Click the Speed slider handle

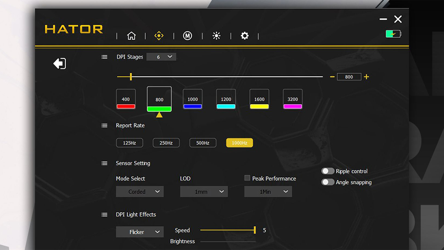point(255,230)
